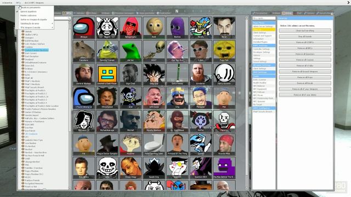This screenshot has width=351, height=197.
Task: Select the 'Combine' category in the tree
Action: coord(29,47)
